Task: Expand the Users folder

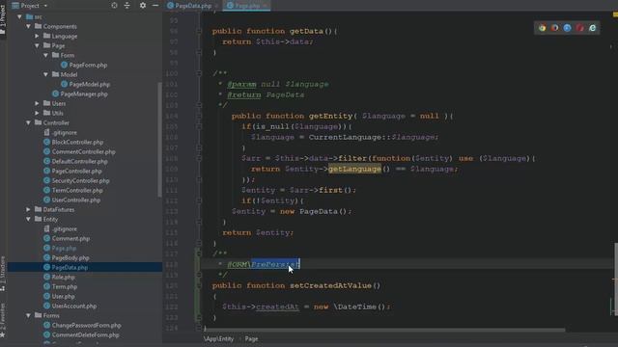Action: click(37, 103)
